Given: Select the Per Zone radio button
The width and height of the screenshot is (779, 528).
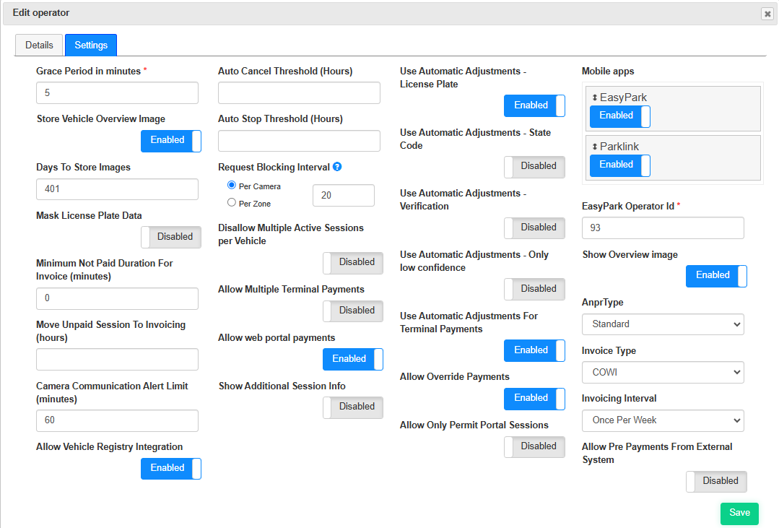Looking at the screenshot, I should tap(232, 202).
